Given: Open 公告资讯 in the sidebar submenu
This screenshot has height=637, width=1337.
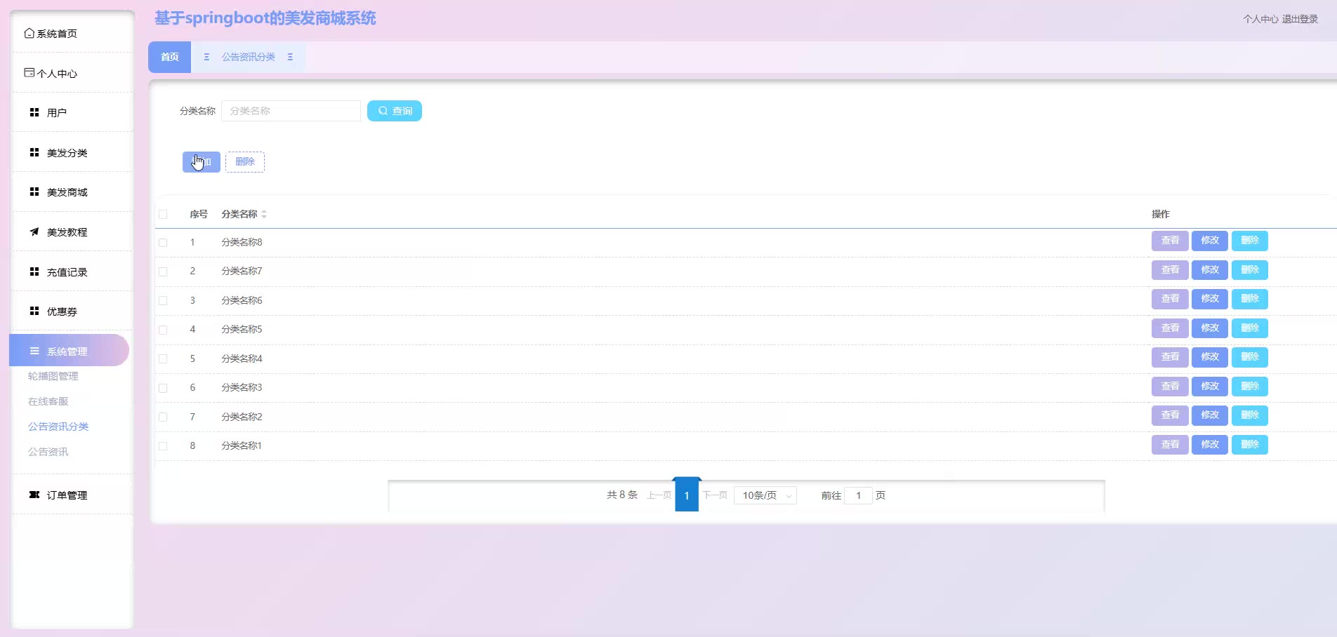Looking at the screenshot, I should point(48,452).
